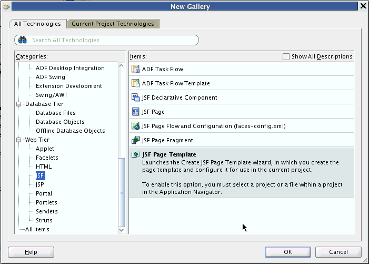Click the Cancel button
This screenshot has height=264, width=369.
tap(338, 252)
